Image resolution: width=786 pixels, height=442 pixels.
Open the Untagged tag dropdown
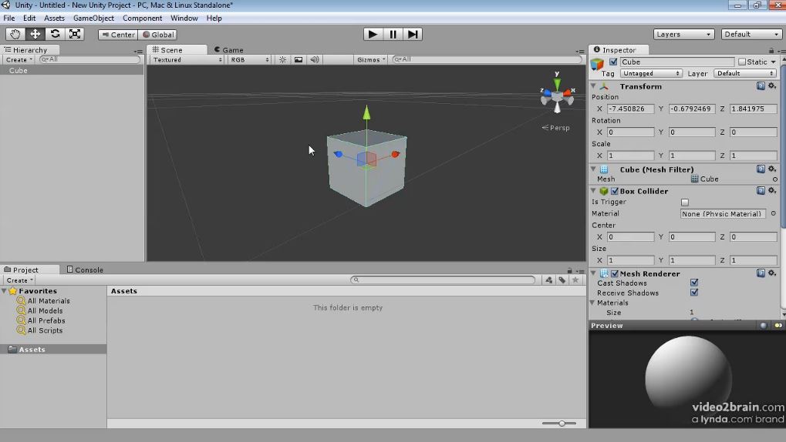(651, 73)
